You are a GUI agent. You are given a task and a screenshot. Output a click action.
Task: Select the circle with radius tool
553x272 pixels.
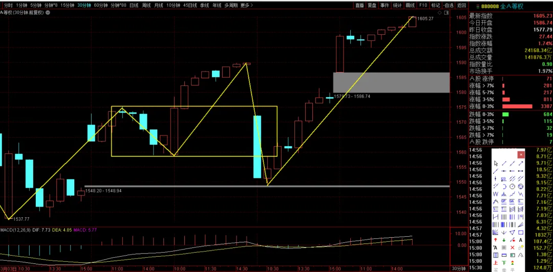[512, 186]
